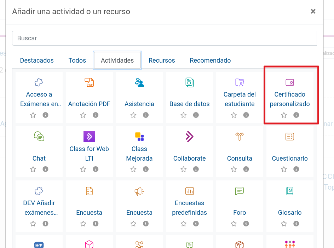Select the Cuestionario checklist icon
The height and width of the screenshot is (248, 334).
point(290,136)
